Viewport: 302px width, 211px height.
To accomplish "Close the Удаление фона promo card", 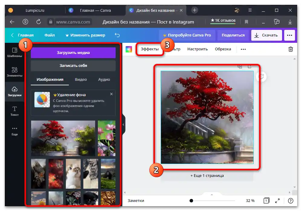I will (x=111, y=94).
